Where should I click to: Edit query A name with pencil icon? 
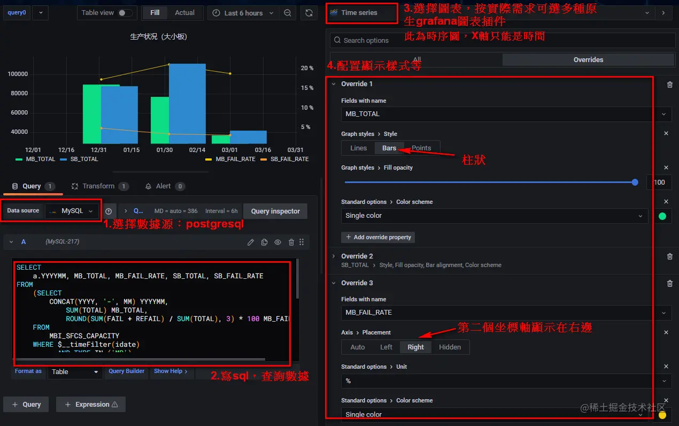pos(250,242)
